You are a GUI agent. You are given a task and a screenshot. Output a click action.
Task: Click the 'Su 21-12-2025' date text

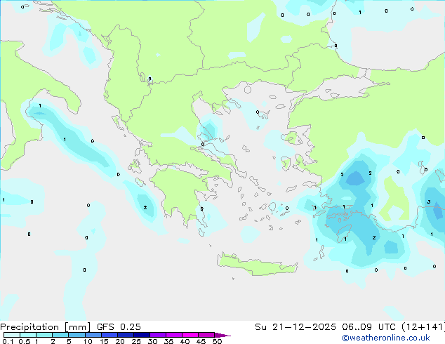tap(295, 327)
